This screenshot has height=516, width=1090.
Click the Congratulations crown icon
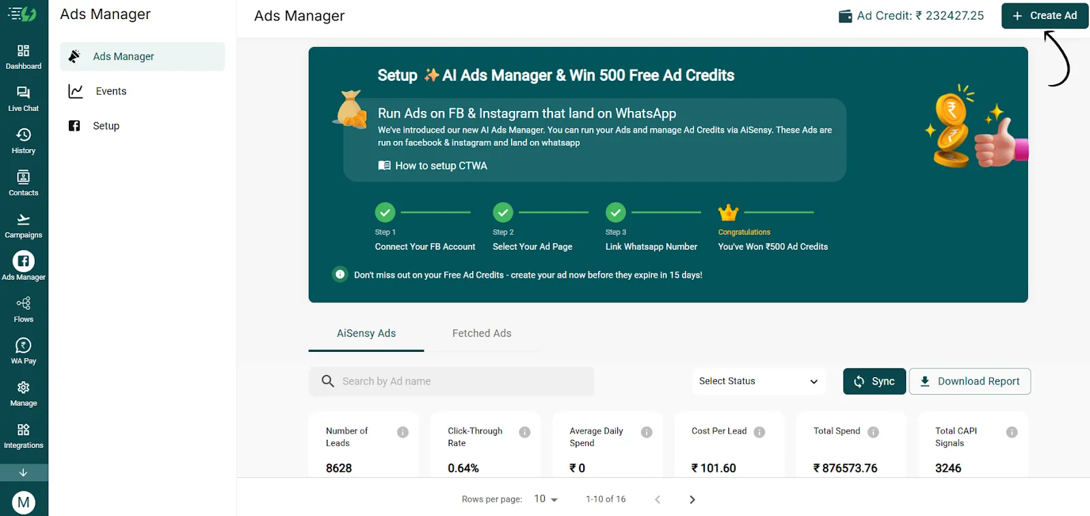pyautogui.click(x=728, y=212)
